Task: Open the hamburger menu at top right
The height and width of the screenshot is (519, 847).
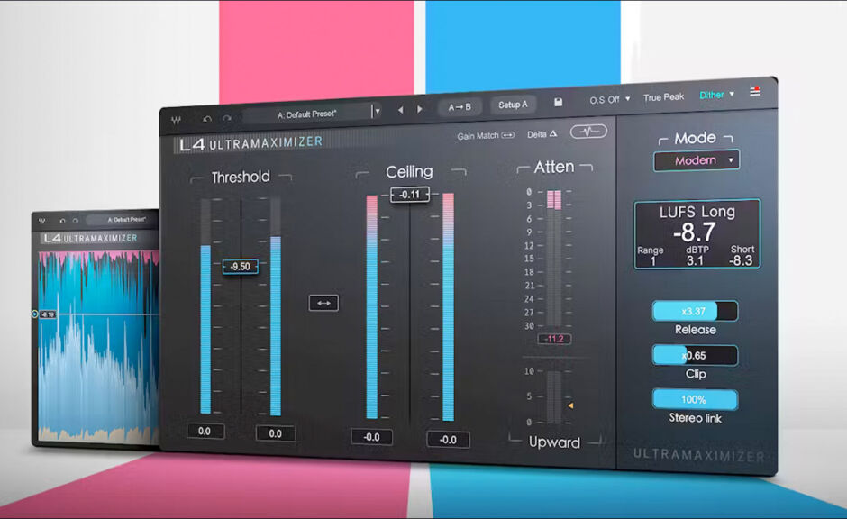Action: click(x=756, y=91)
